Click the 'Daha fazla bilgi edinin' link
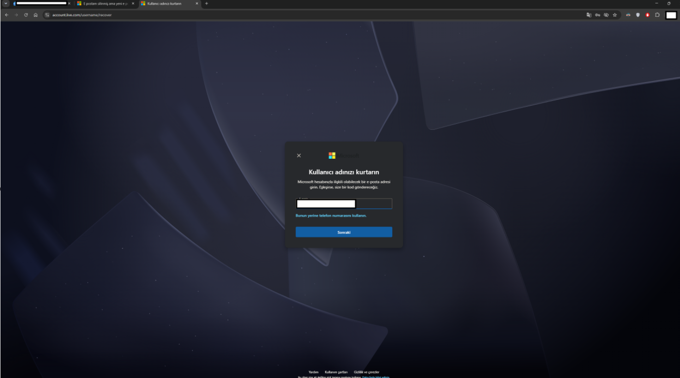This screenshot has height=378, width=680. coord(376,377)
